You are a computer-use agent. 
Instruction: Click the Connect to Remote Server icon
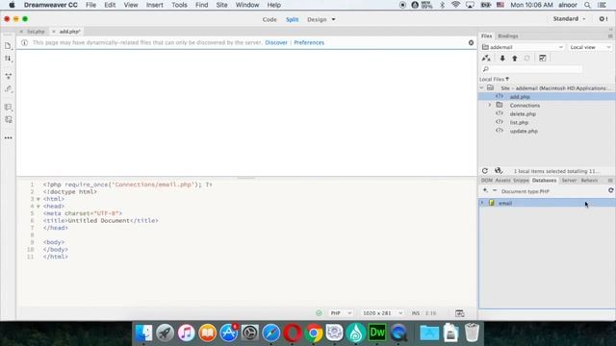tap(486, 58)
